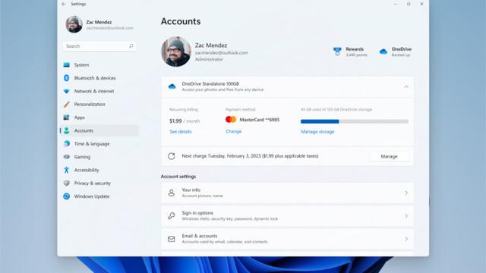Click the Apps icon in sidebar
The width and height of the screenshot is (486, 273).
(x=66, y=118)
